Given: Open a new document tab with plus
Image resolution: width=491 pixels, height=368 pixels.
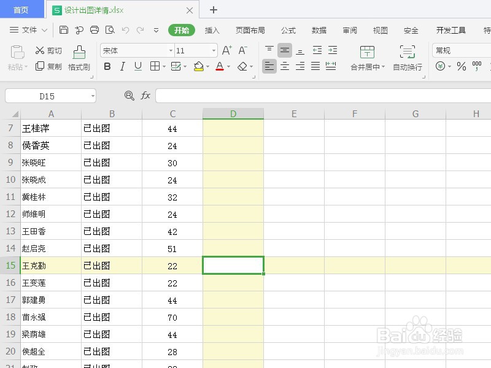Looking at the screenshot, I should pos(214,10).
